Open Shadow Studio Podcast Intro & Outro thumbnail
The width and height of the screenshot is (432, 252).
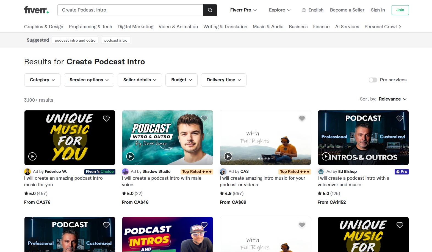(x=168, y=138)
